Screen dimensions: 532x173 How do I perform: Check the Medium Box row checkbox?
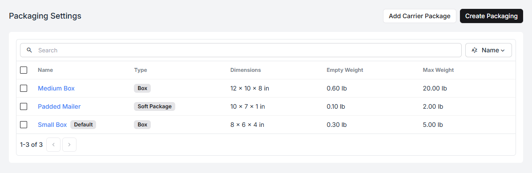click(24, 88)
